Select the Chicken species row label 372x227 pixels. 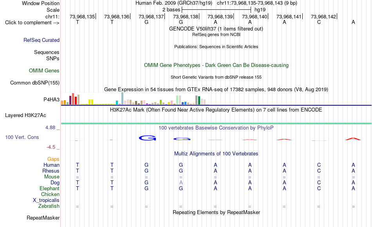[50, 194]
